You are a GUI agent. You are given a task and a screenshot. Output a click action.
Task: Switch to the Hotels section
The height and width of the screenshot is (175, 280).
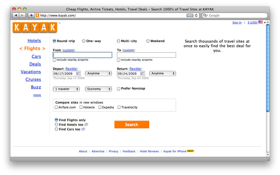pyautogui.click(x=34, y=41)
